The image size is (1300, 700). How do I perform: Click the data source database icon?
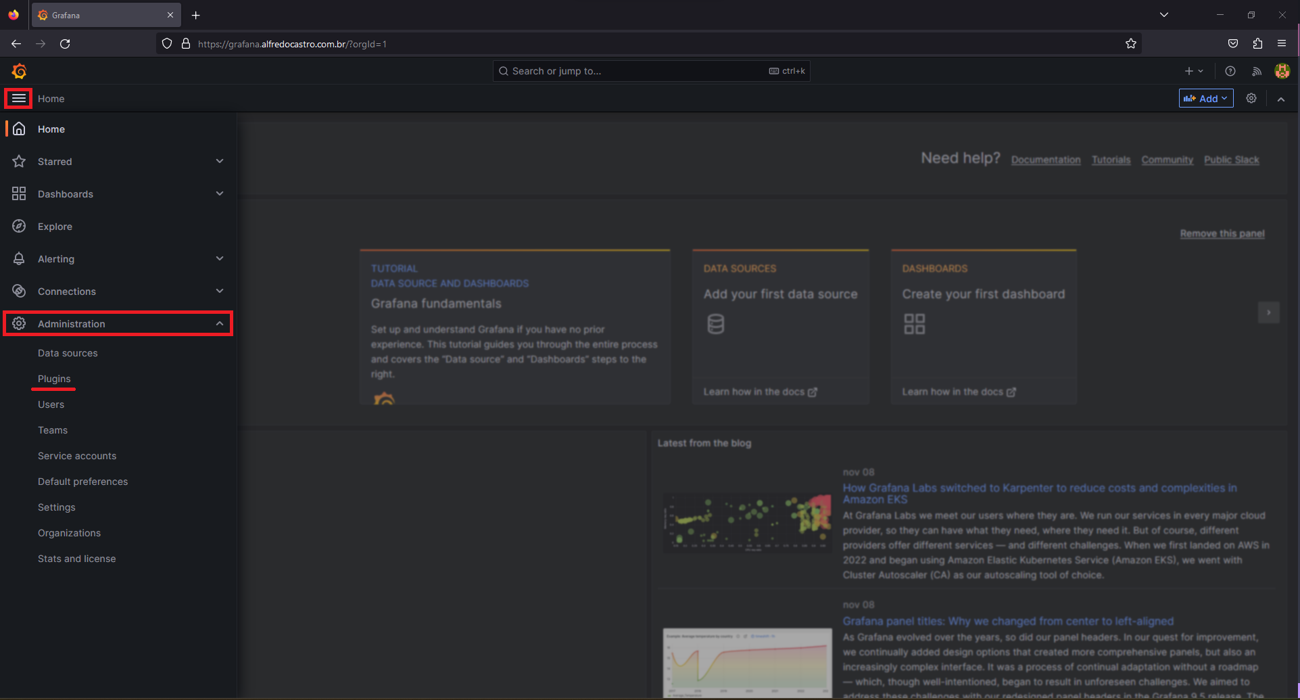pos(716,324)
